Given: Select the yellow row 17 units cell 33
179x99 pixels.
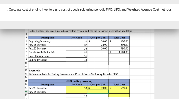Looking at the screenshot, I should (x=77, y=88).
